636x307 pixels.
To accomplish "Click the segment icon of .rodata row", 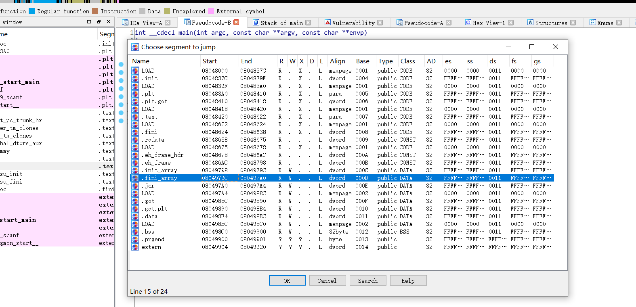I will 135,140.
